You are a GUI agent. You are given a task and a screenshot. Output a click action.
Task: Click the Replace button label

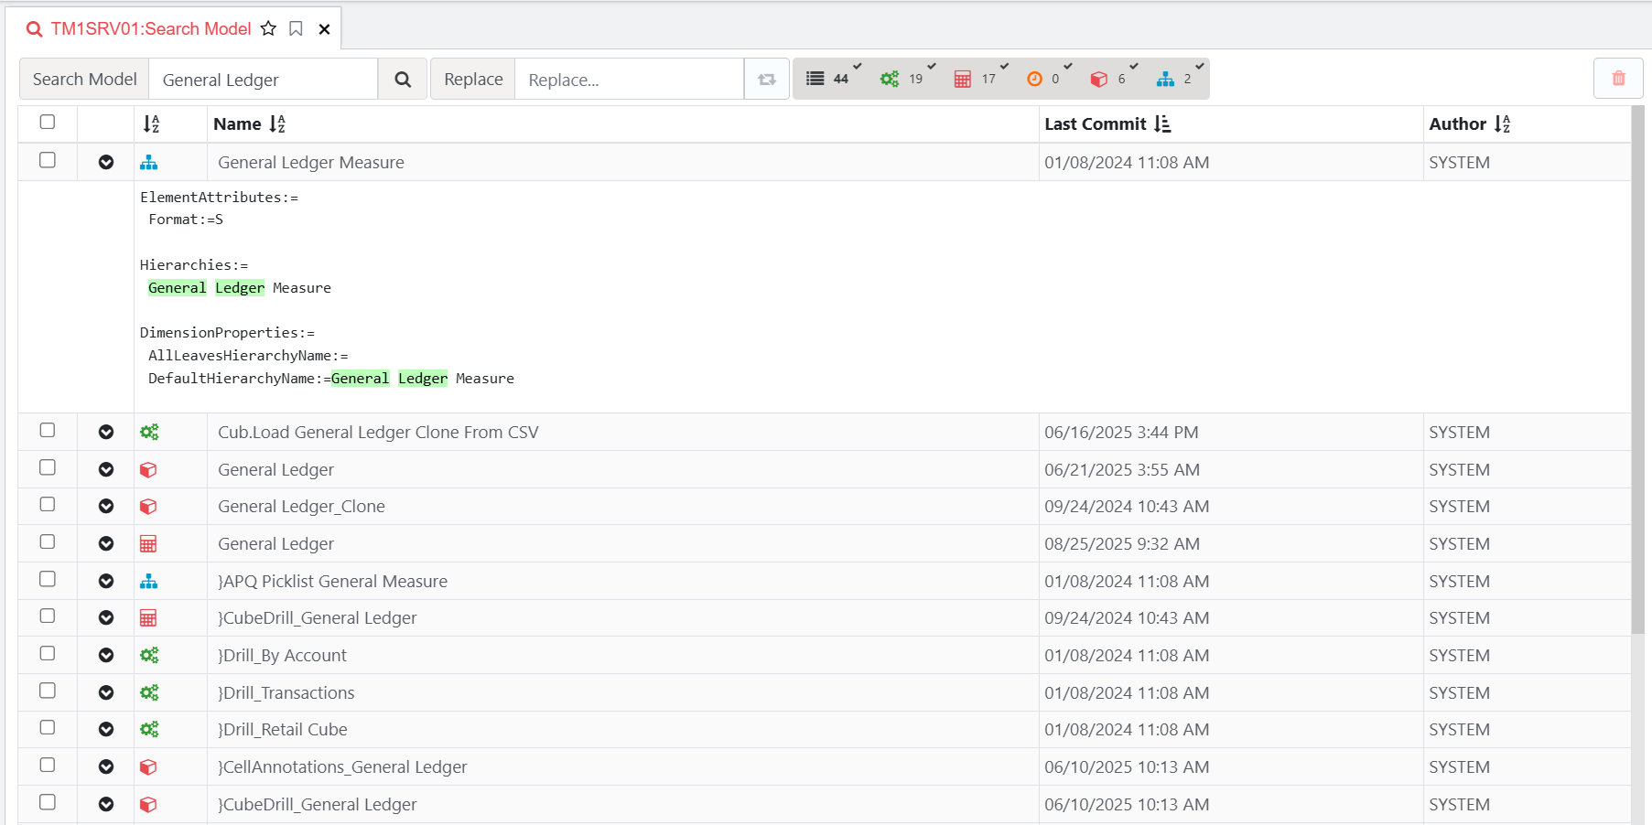pos(473,80)
